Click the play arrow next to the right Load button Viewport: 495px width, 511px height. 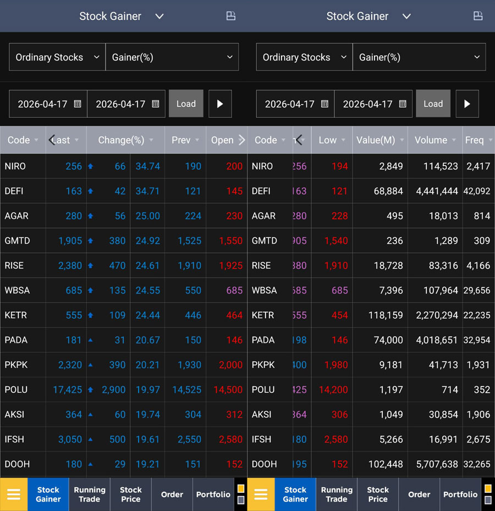467,104
